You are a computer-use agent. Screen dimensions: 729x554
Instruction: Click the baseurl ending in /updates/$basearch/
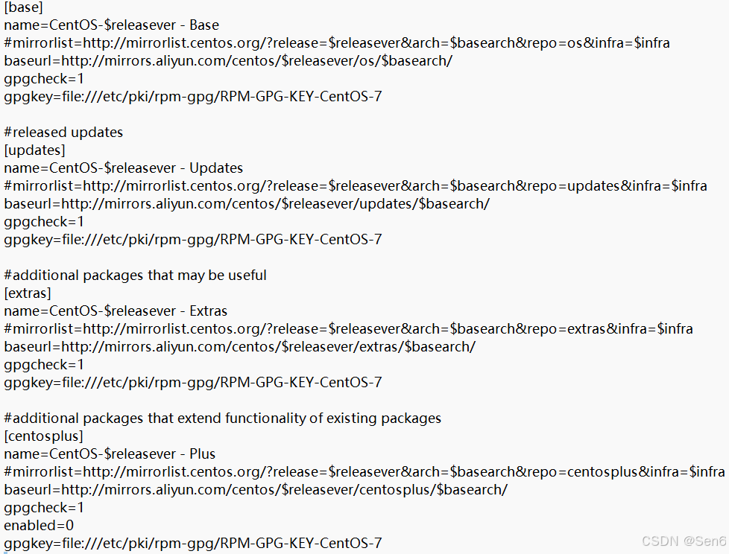[247, 204]
